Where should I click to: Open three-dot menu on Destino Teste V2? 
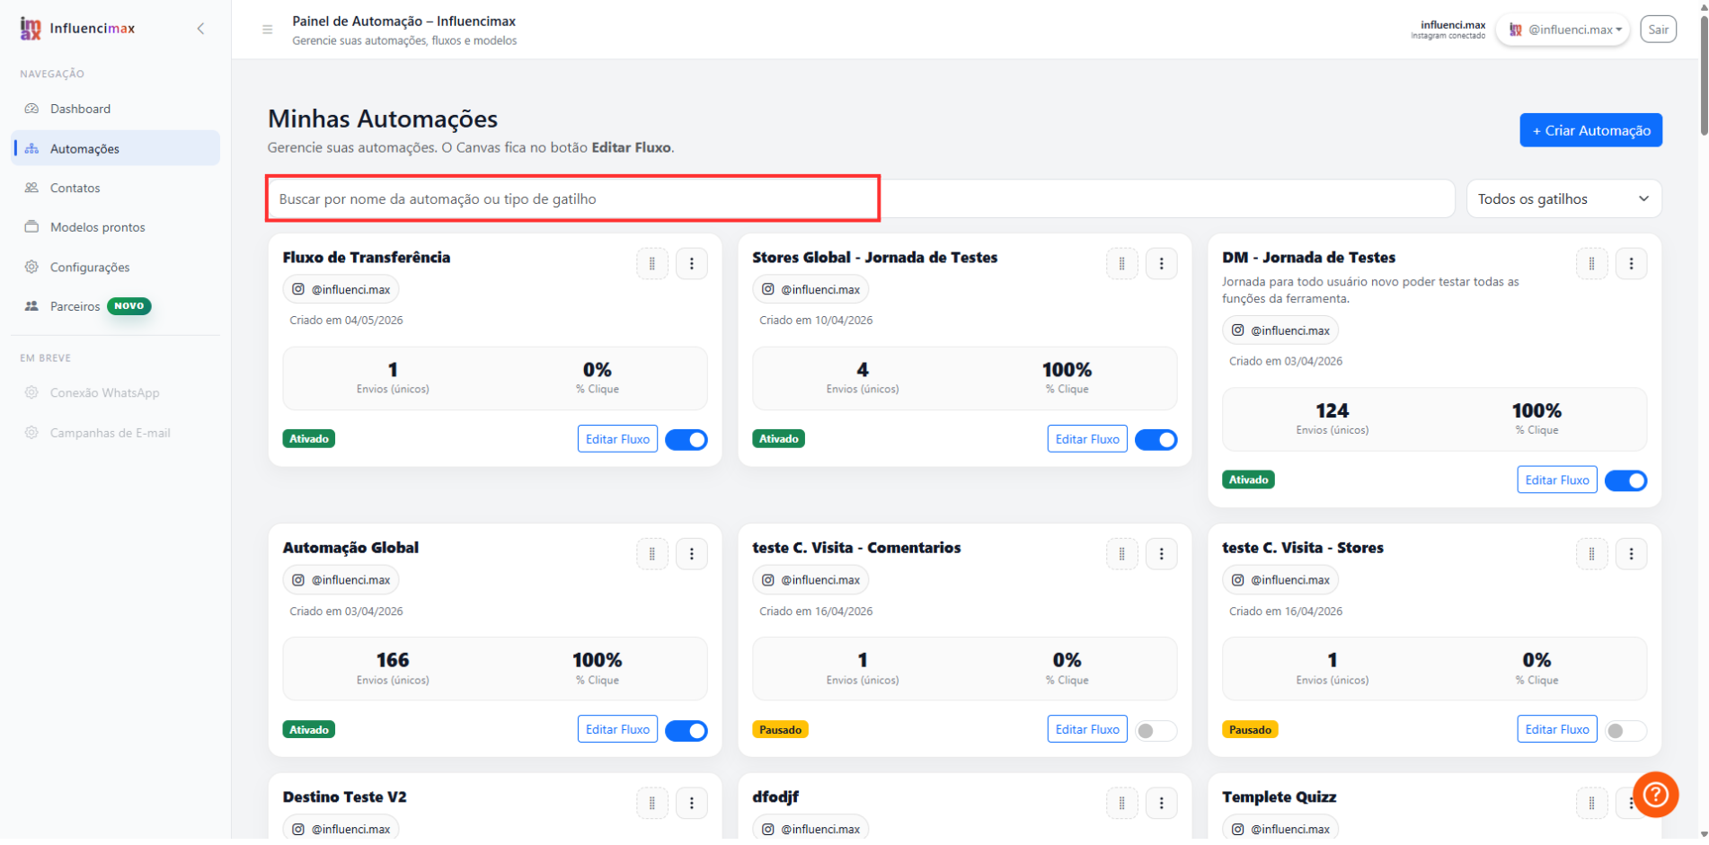(x=692, y=804)
